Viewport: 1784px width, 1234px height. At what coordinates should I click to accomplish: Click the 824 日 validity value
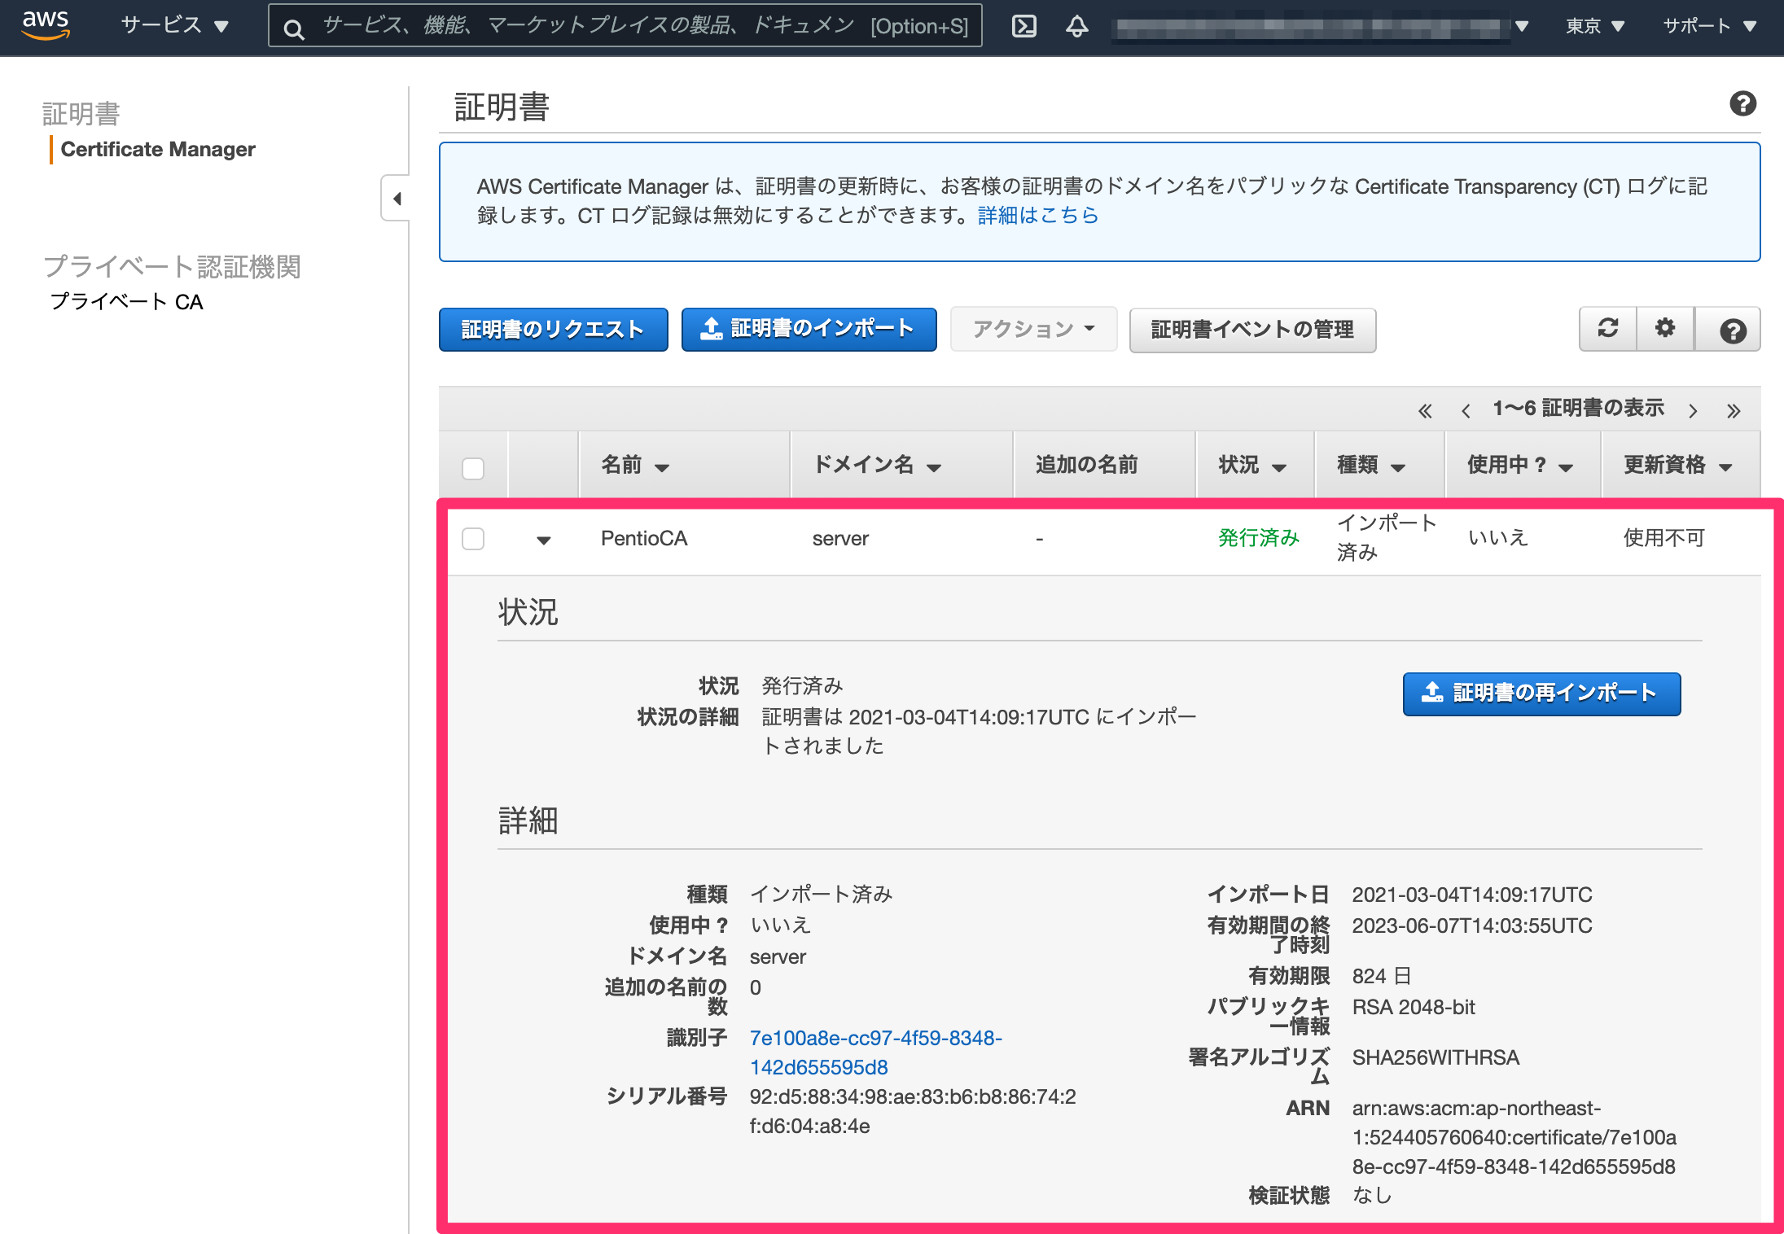[x=1382, y=977]
